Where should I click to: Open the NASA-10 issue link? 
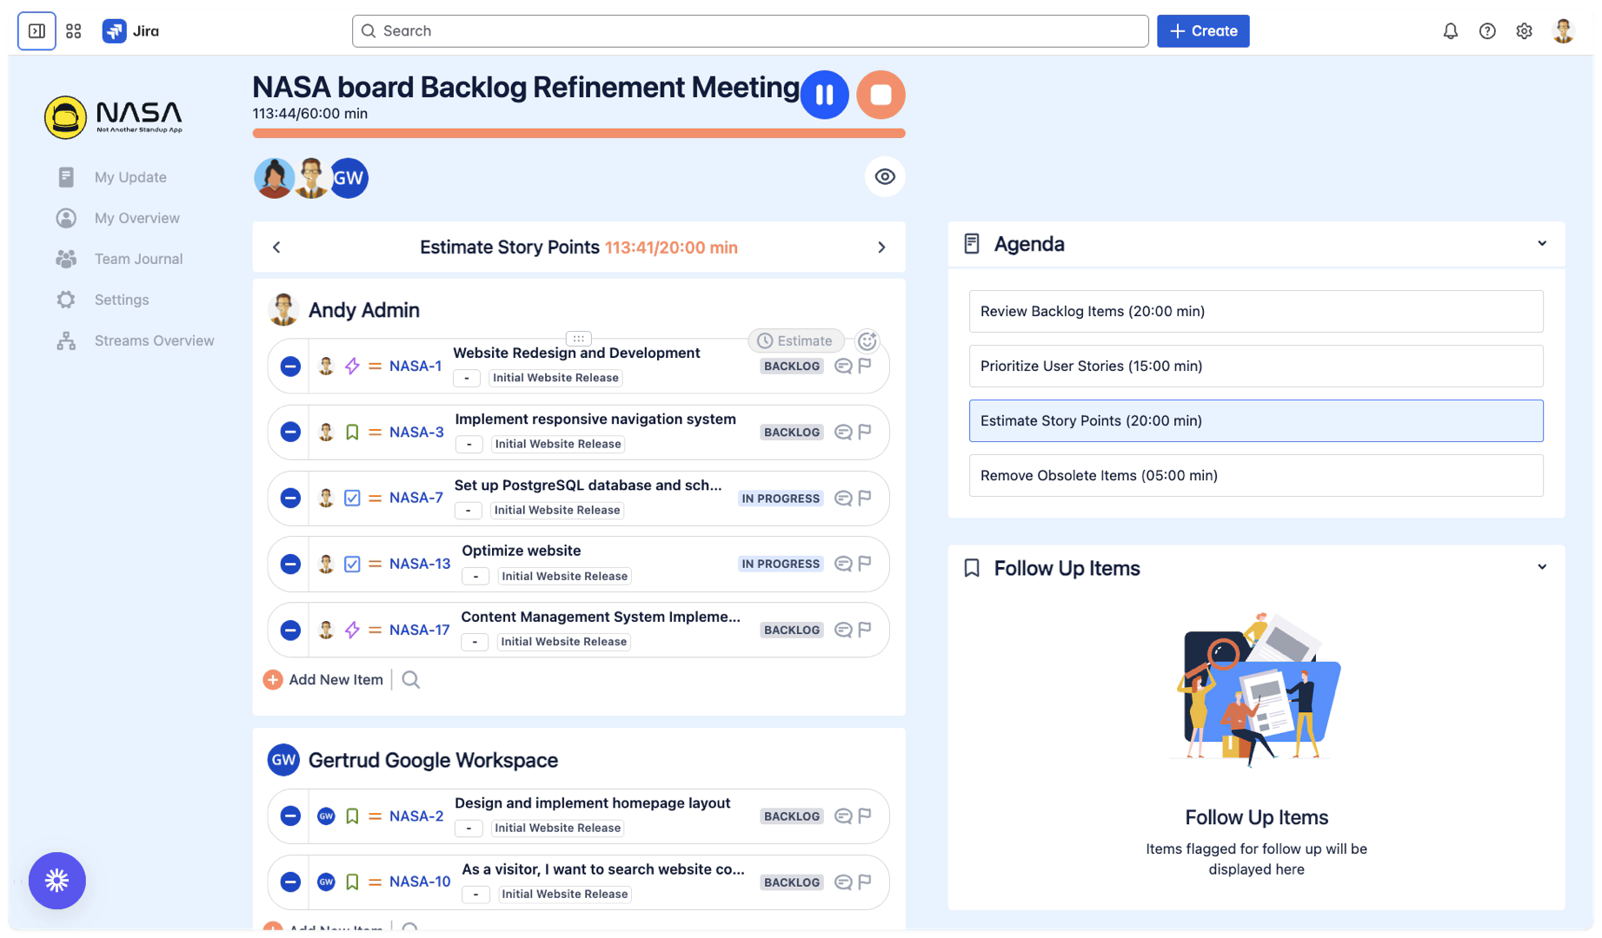click(x=420, y=882)
